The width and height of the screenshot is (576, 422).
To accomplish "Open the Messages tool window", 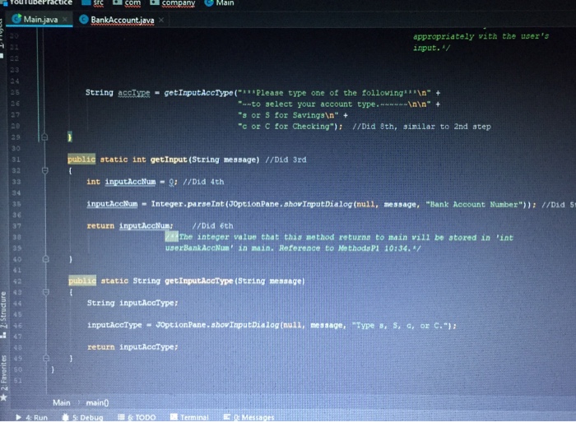I will point(249,417).
